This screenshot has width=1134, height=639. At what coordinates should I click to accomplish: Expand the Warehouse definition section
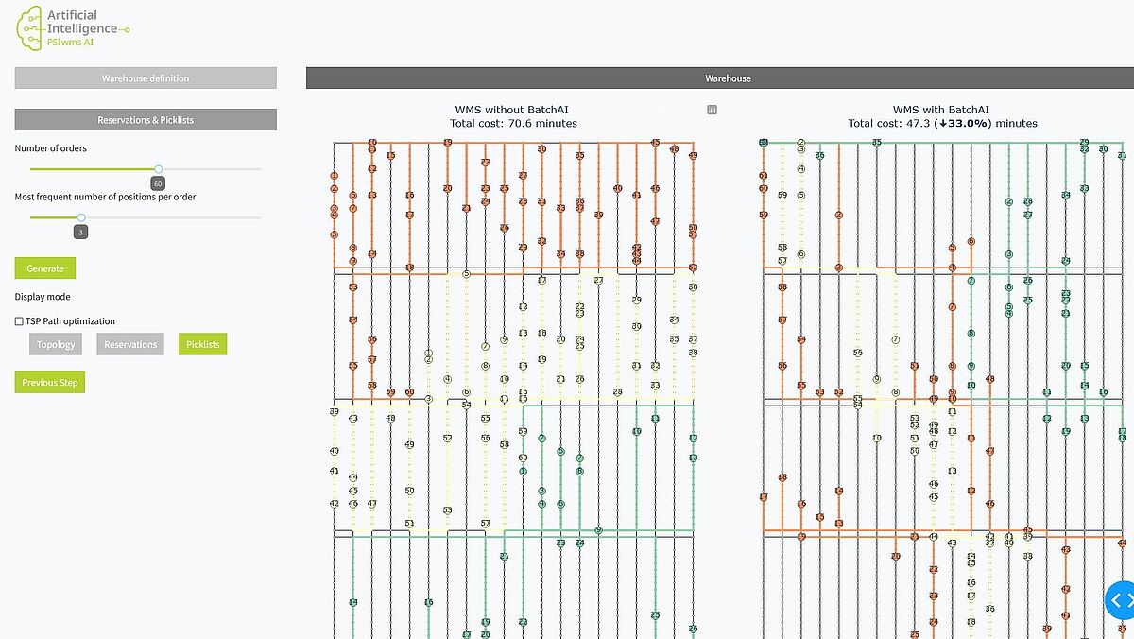(x=146, y=78)
